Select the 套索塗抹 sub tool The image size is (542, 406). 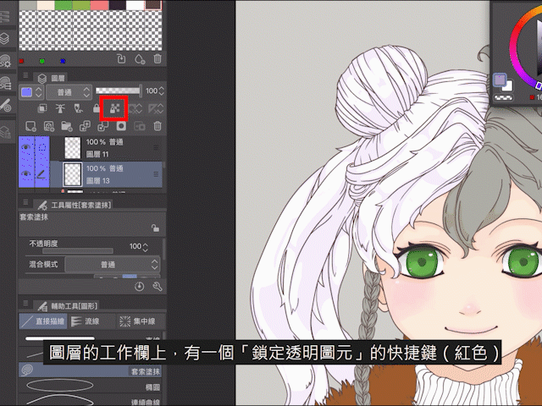91,370
